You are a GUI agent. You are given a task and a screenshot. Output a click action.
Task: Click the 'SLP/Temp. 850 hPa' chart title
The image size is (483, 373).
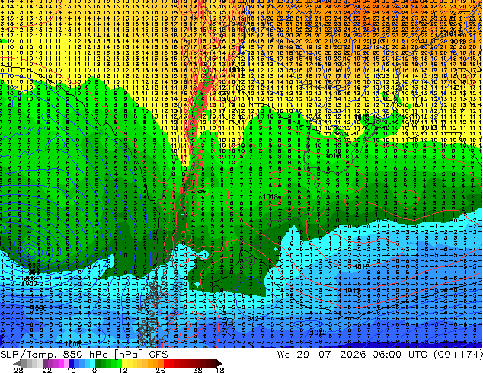[54, 355]
